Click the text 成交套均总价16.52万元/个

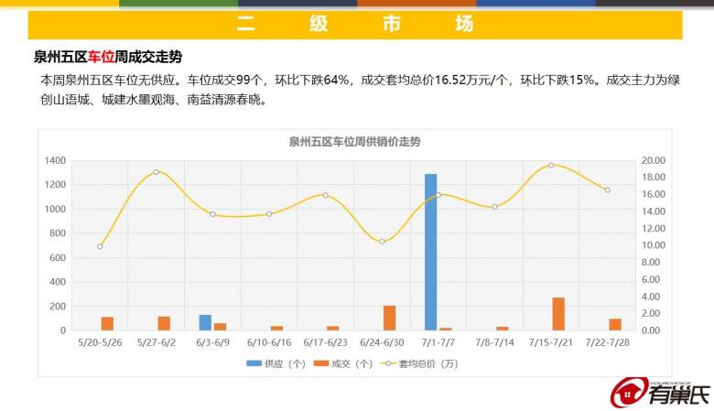click(434, 81)
